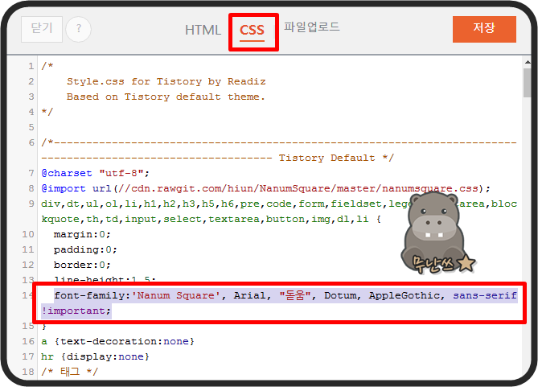Click the @import url nanumsquare.css line
Viewport: 538px width, 387px height.
coord(265,188)
